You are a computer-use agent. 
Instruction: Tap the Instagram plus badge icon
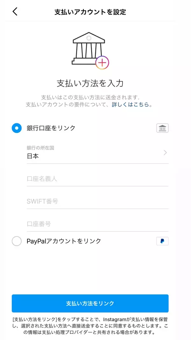tap(102, 62)
